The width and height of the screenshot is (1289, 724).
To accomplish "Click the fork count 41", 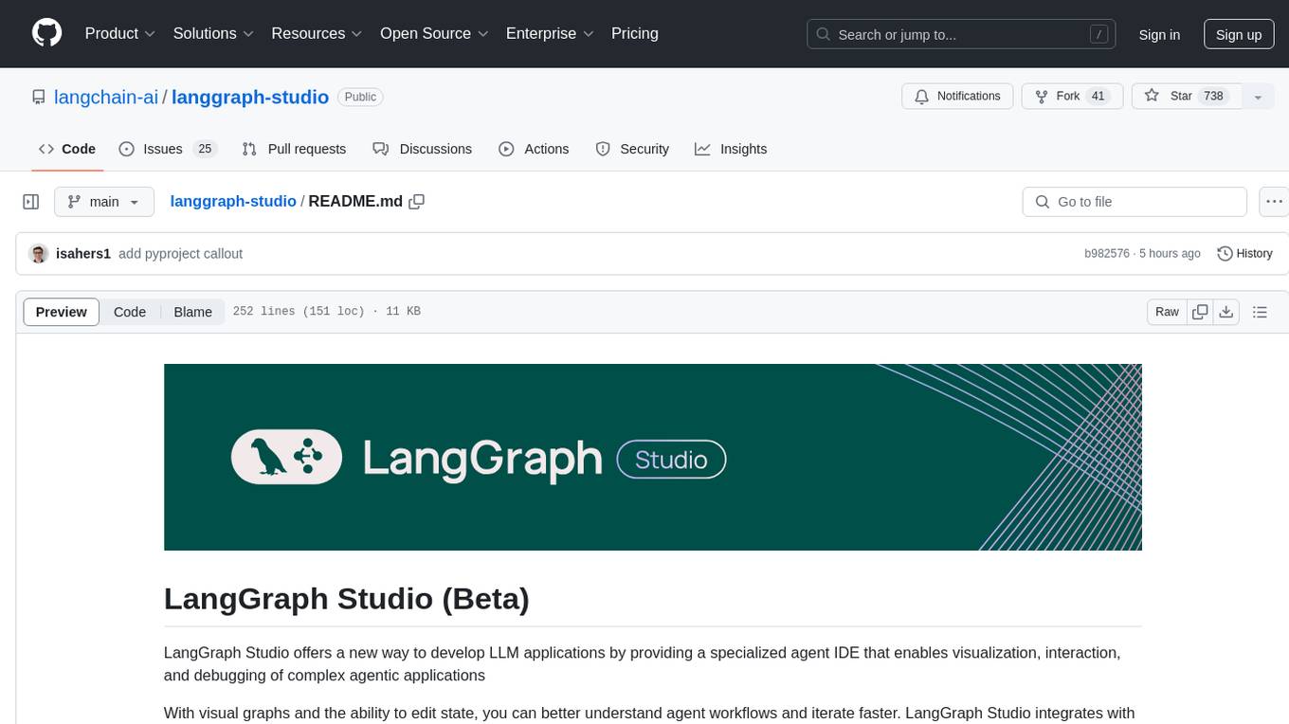I will (1098, 97).
